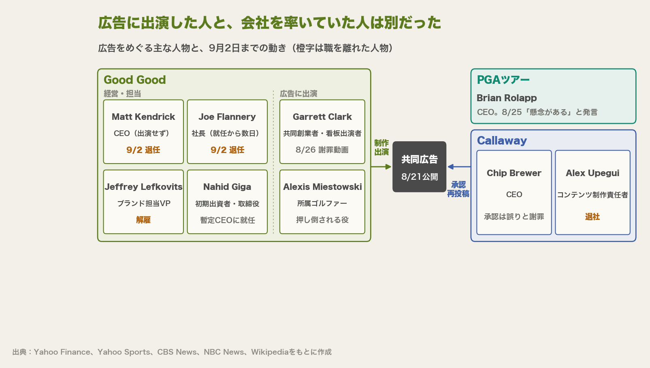Click Matt Kendrick's 9/2 退任 status
This screenshot has width=650, height=368.
(143, 150)
